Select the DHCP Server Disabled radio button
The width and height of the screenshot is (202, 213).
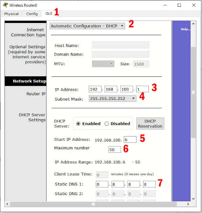[106, 123]
